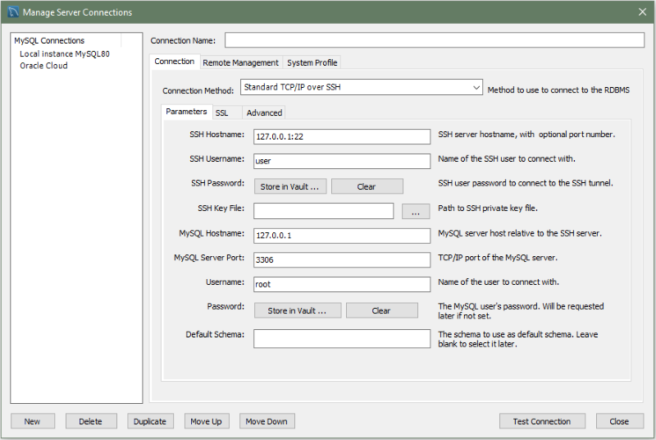This screenshot has height=440, width=656.
Task: Browse for SSH key file
Action: click(416, 212)
